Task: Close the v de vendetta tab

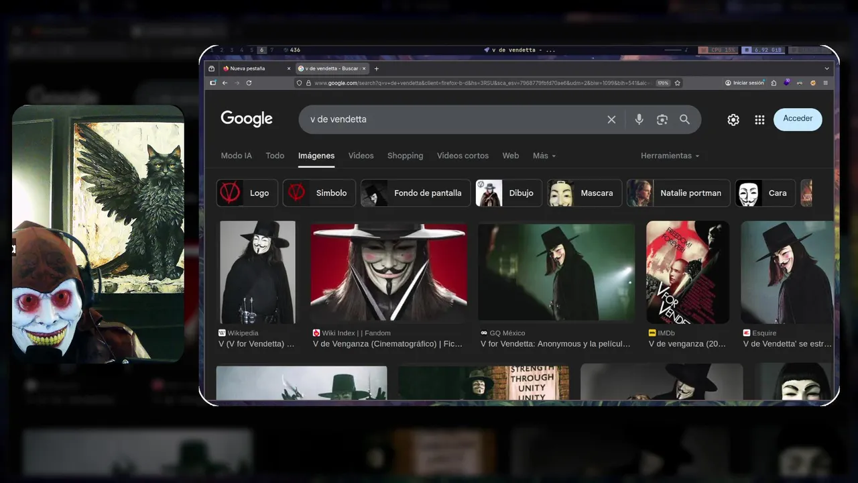Action: click(x=364, y=68)
